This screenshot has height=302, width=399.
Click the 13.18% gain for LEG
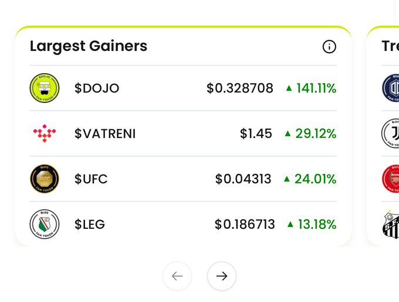pos(316,224)
